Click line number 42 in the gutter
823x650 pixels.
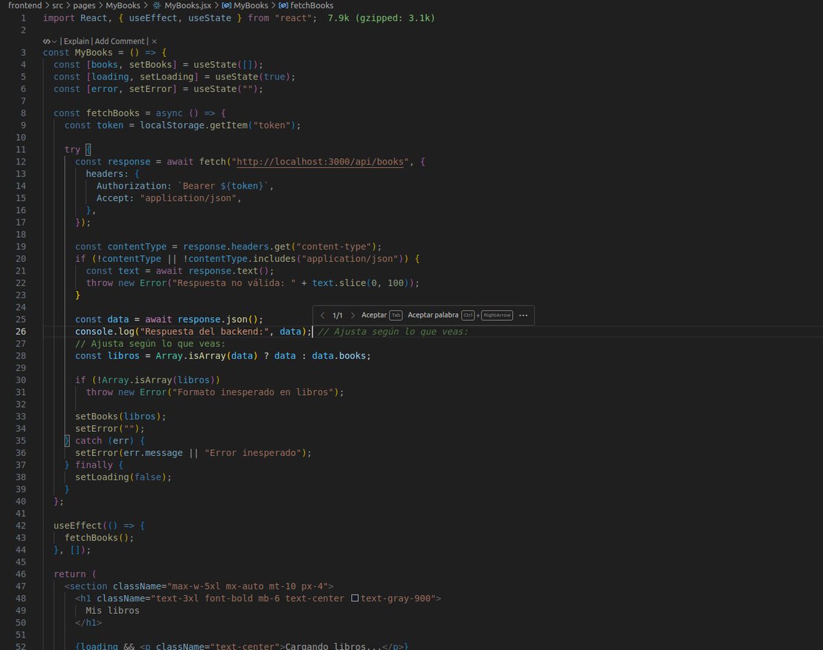click(21, 526)
